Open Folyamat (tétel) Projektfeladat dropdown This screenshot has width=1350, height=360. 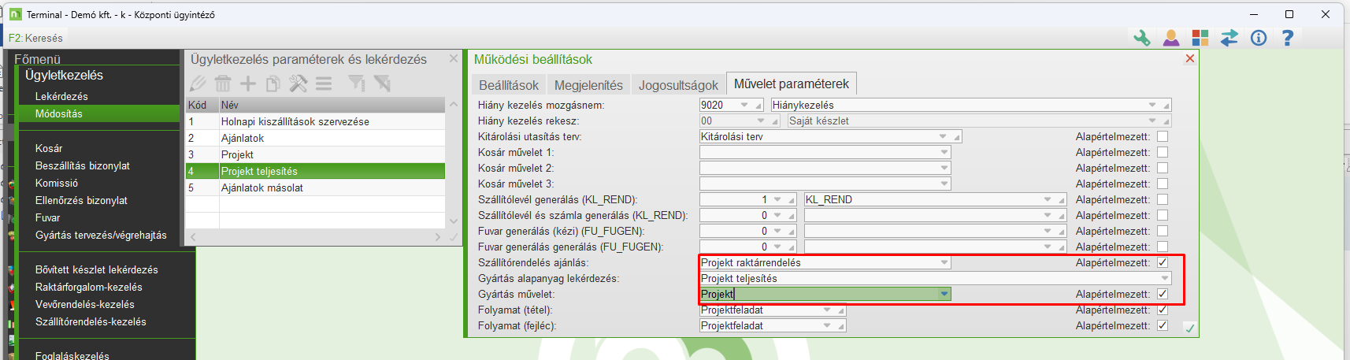[827, 310]
